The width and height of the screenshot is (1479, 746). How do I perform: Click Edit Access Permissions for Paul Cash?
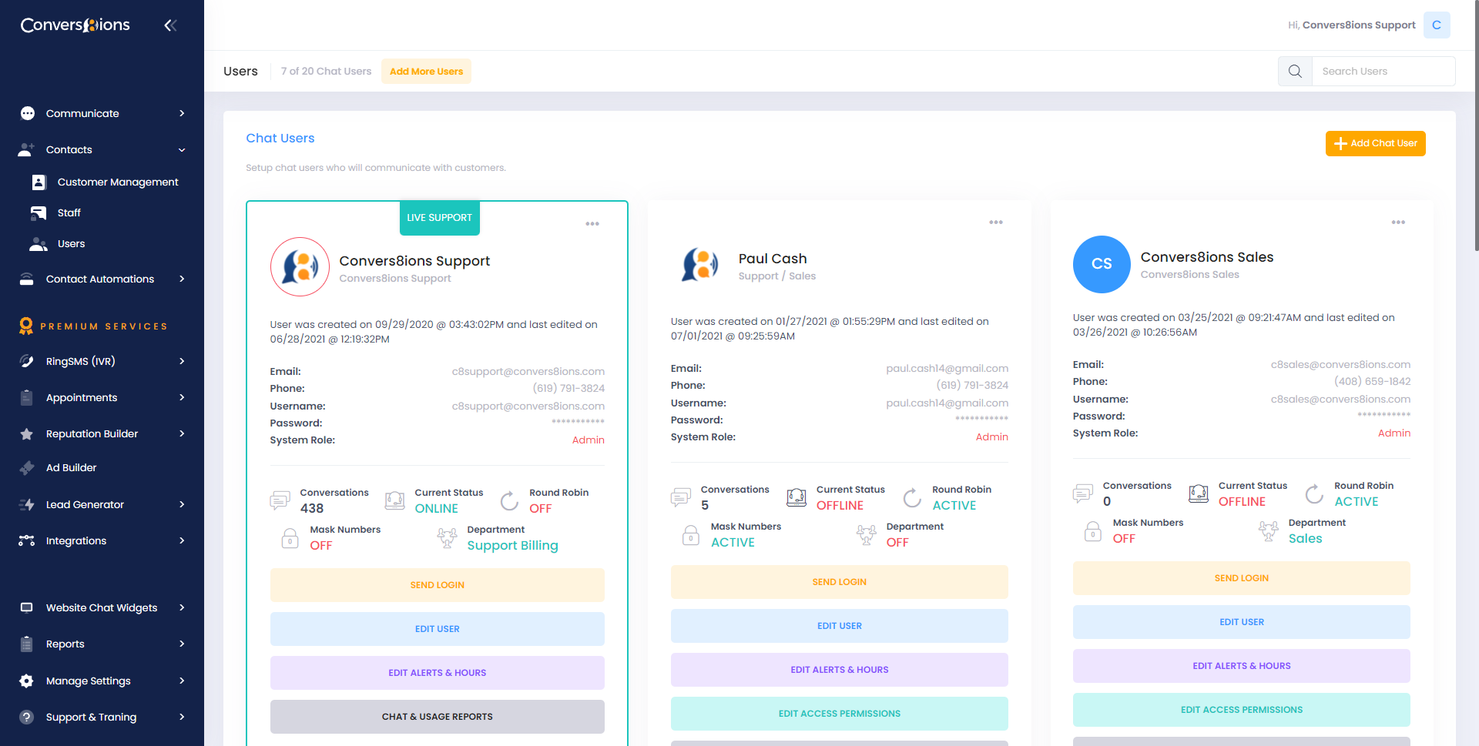839,714
